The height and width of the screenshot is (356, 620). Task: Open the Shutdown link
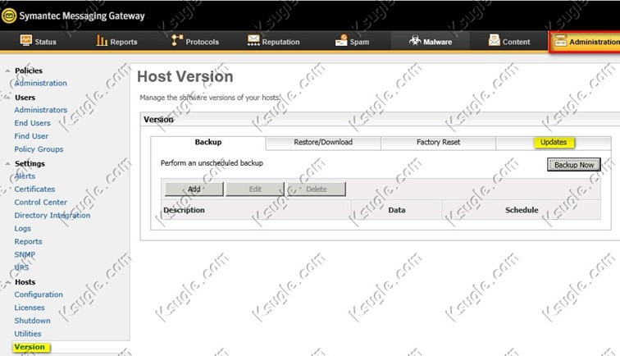33,321
